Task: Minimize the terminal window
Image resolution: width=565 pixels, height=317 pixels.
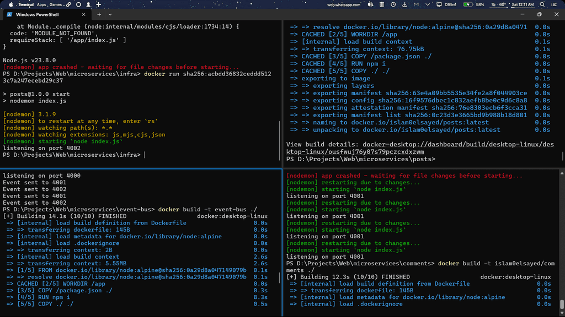Action: click(523, 14)
